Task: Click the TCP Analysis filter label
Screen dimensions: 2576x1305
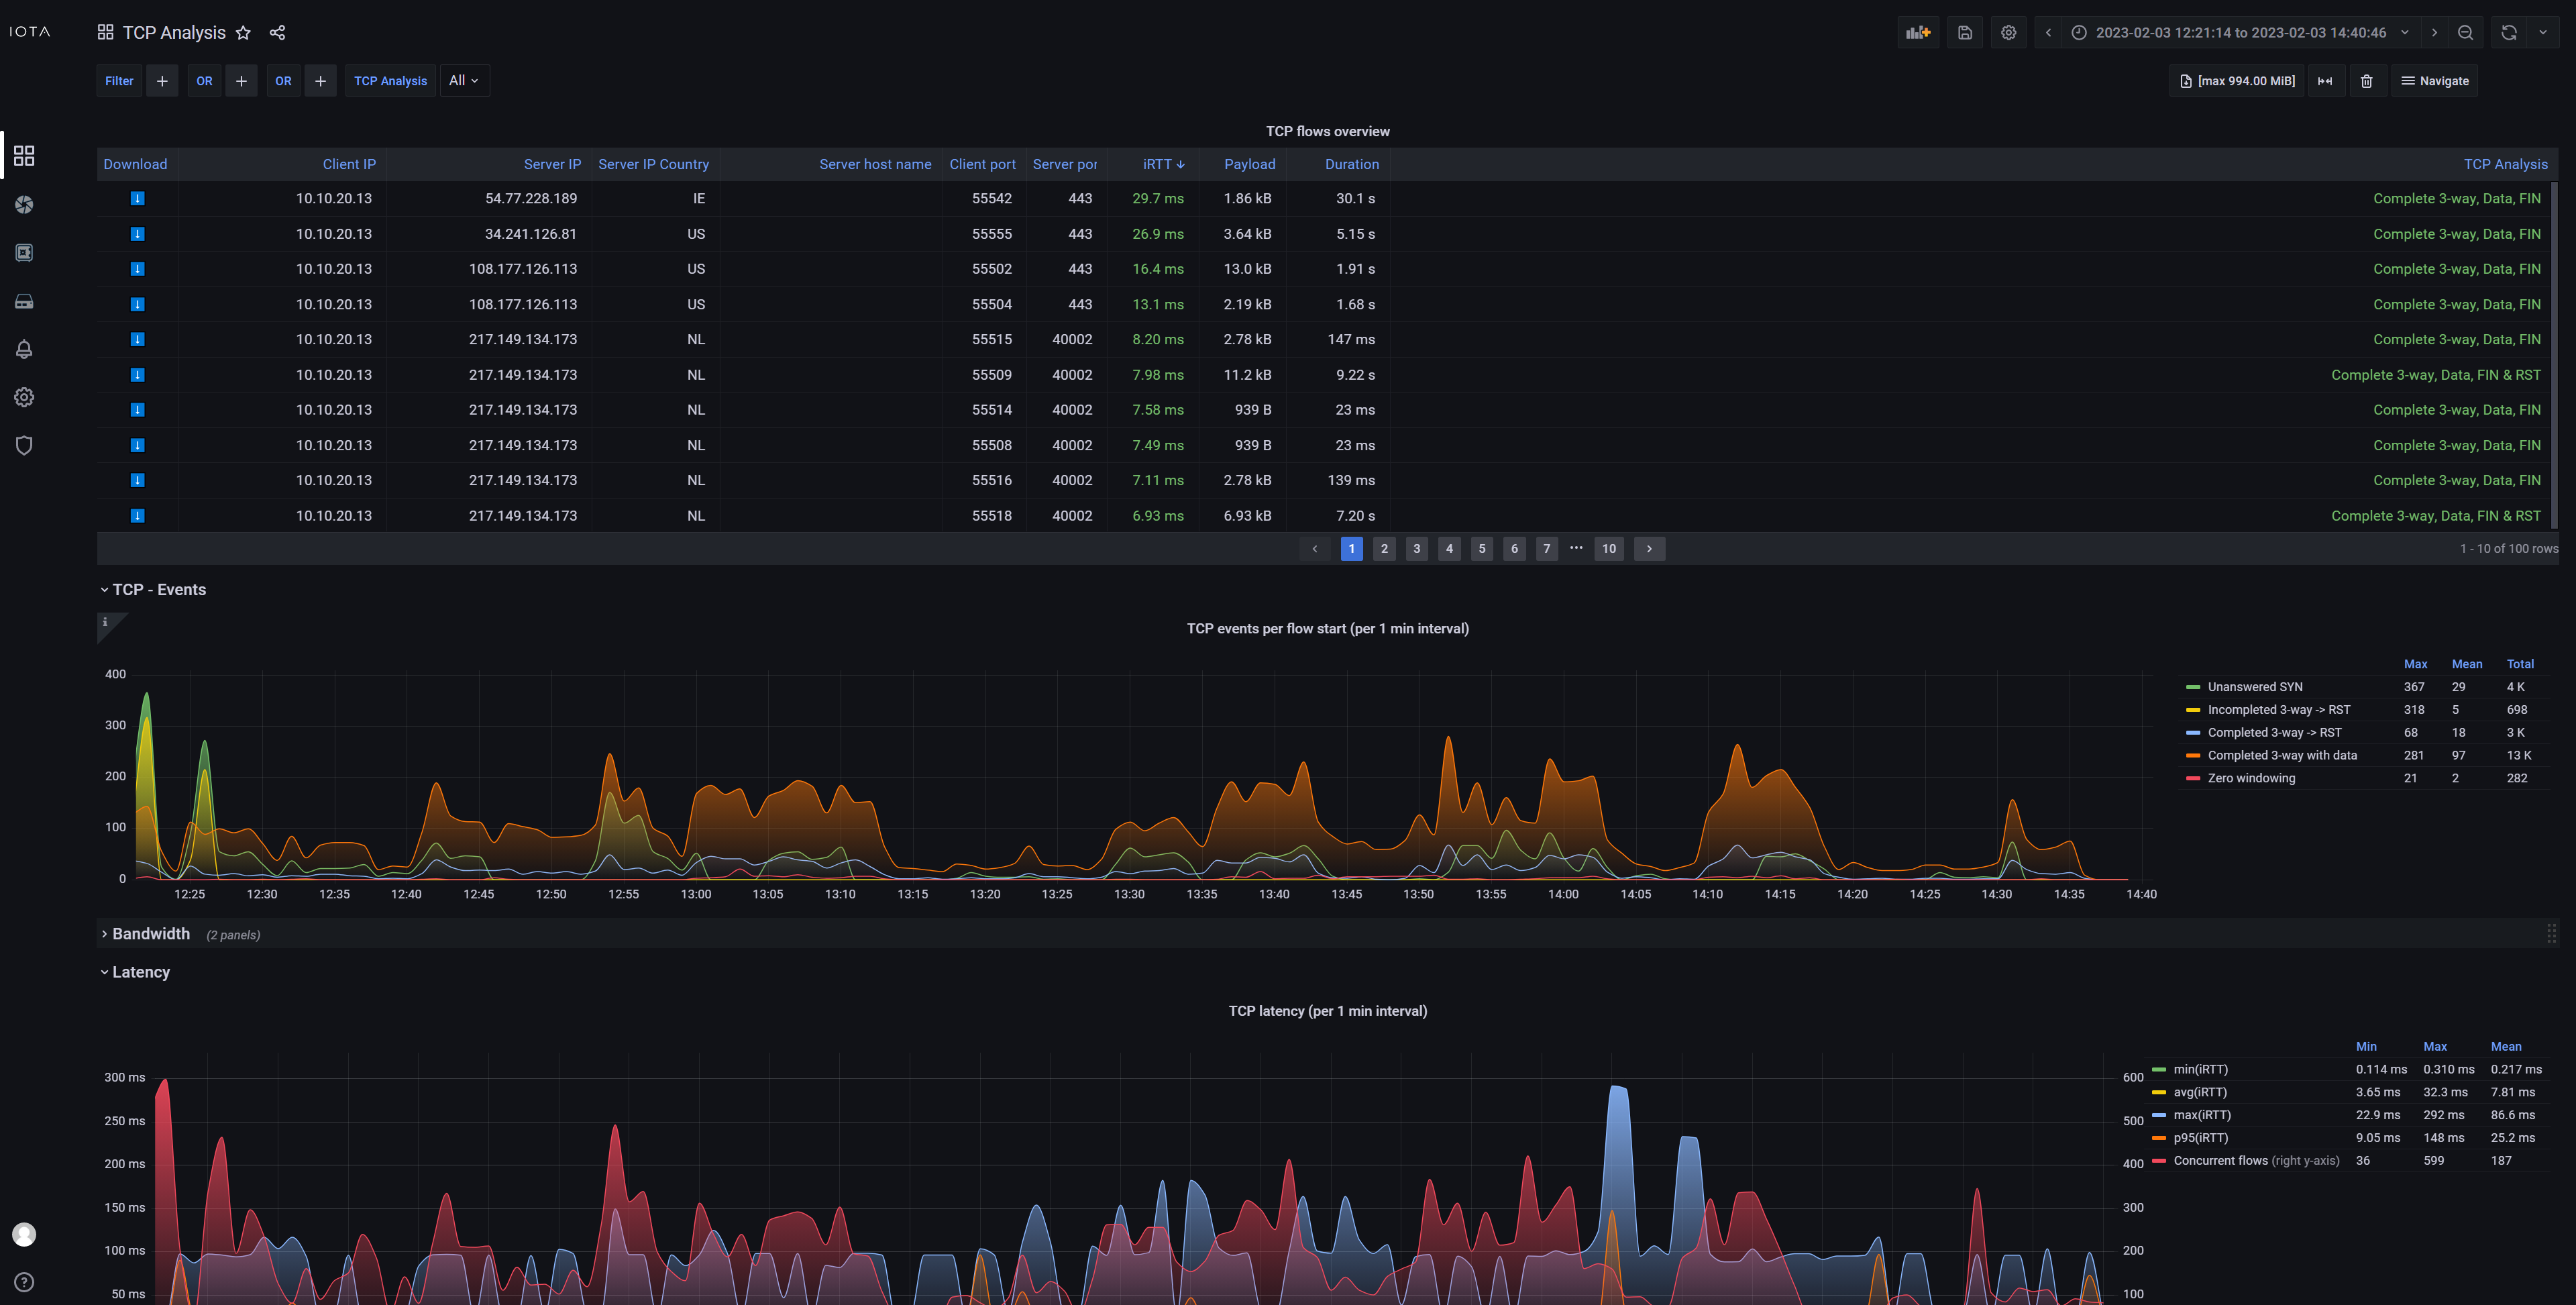Action: (x=390, y=80)
